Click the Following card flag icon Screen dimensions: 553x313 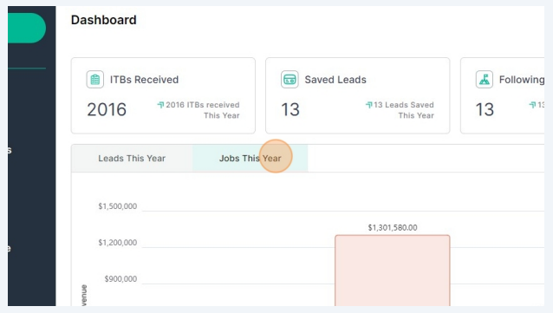[485, 80]
